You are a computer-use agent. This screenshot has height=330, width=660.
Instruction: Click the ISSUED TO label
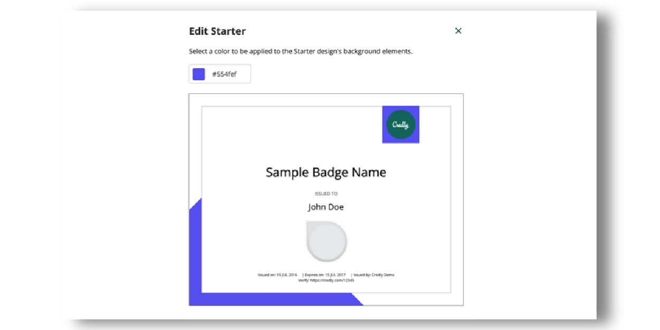click(326, 193)
